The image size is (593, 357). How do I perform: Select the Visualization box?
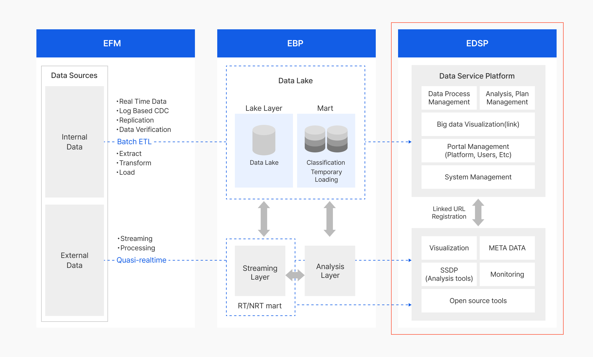coord(449,248)
